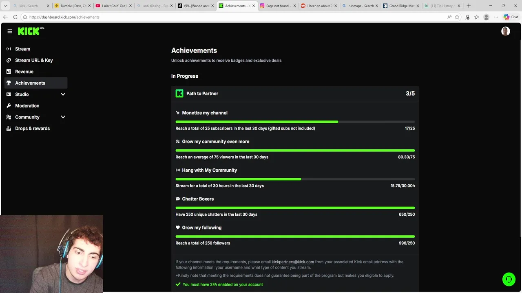The image size is (522, 293).
Task: Click the broadcast icon beside Hang with My Community
Action: pos(178,170)
